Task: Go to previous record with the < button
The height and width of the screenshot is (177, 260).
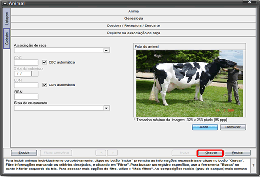Action: pos(101,152)
